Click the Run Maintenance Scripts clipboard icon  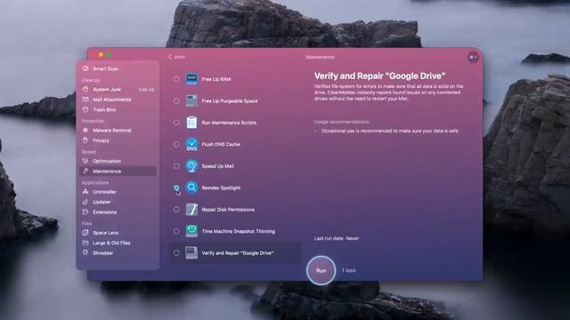coord(191,123)
